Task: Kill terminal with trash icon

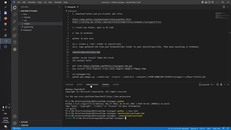Action: (221, 84)
